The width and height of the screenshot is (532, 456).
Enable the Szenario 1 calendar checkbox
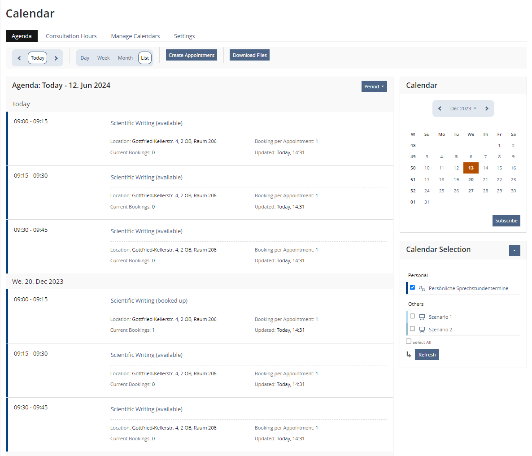coord(413,316)
